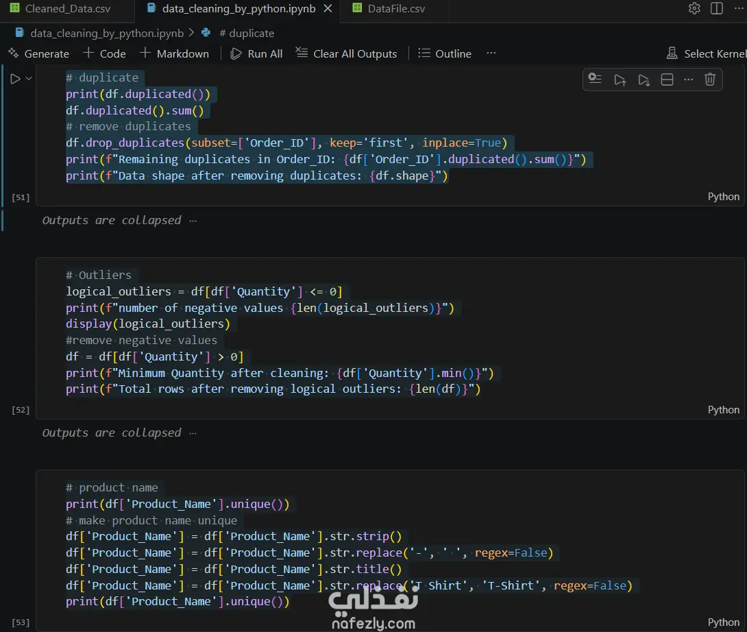Open more notebook toolbar actions after Outline
Image resolution: width=747 pixels, height=632 pixels.
click(491, 53)
